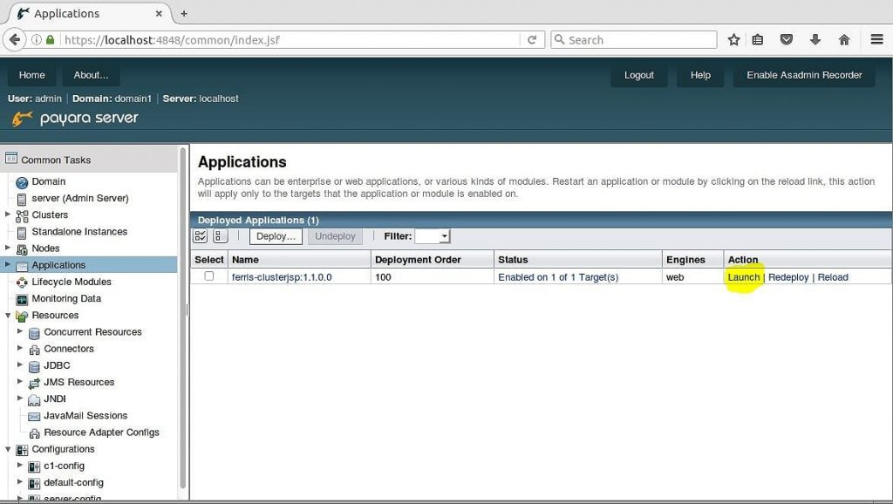
Task: Click the Common Tasks panel icon
Action: [x=11, y=159]
